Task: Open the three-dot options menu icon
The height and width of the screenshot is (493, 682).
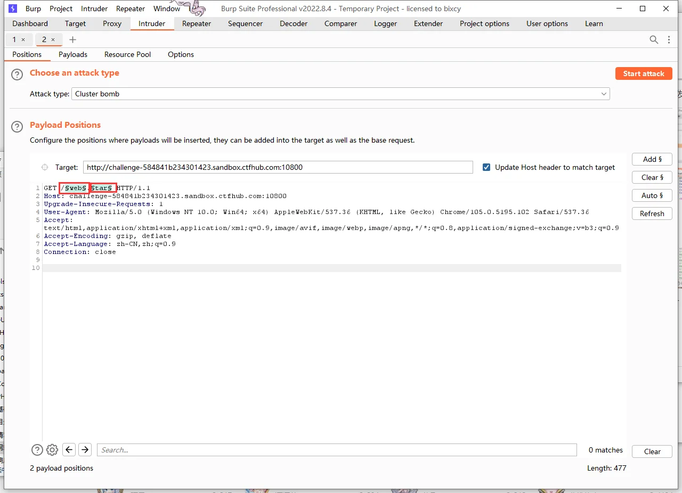Action: point(669,39)
